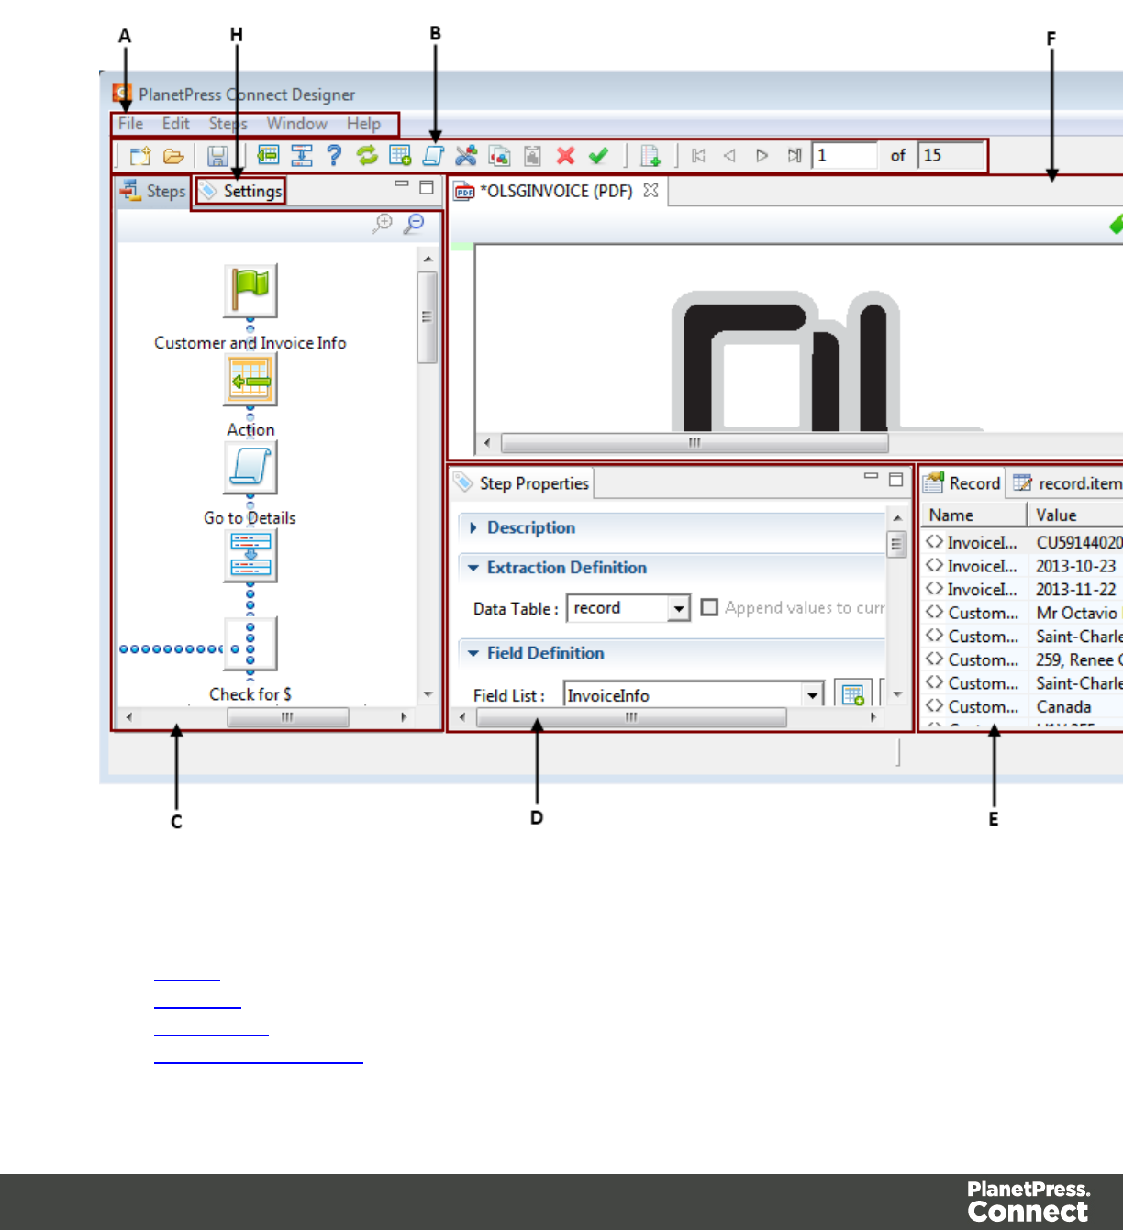Click the green Repeat arrows toolbar icon
Screen dimensions: 1123x1230
click(367, 155)
